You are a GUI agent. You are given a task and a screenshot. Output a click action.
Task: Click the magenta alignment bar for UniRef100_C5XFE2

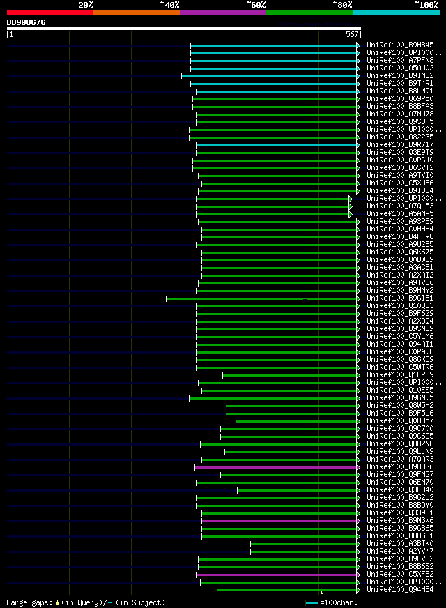pos(278,575)
